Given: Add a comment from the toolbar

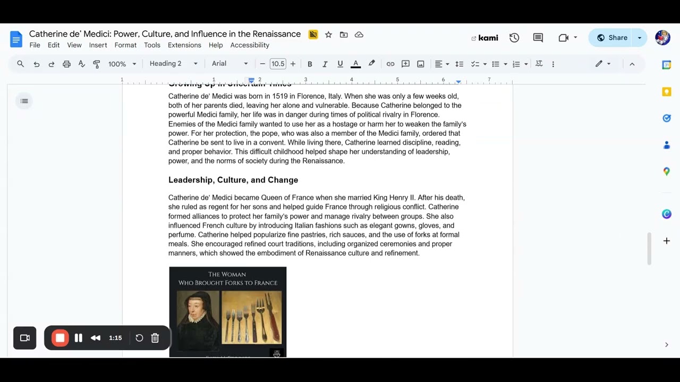Looking at the screenshot, I should (405, 64).
